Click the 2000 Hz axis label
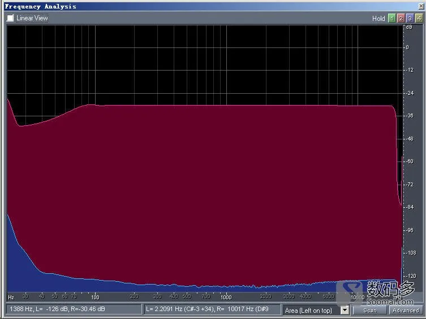Viewport: 426px width, 319px height. point(266,296)
